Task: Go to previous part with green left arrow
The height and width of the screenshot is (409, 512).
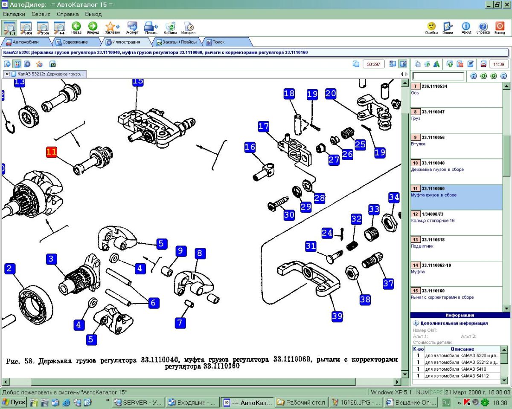Action: click(483, 76)
